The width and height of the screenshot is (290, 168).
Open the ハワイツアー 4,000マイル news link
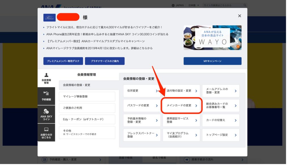104,27
